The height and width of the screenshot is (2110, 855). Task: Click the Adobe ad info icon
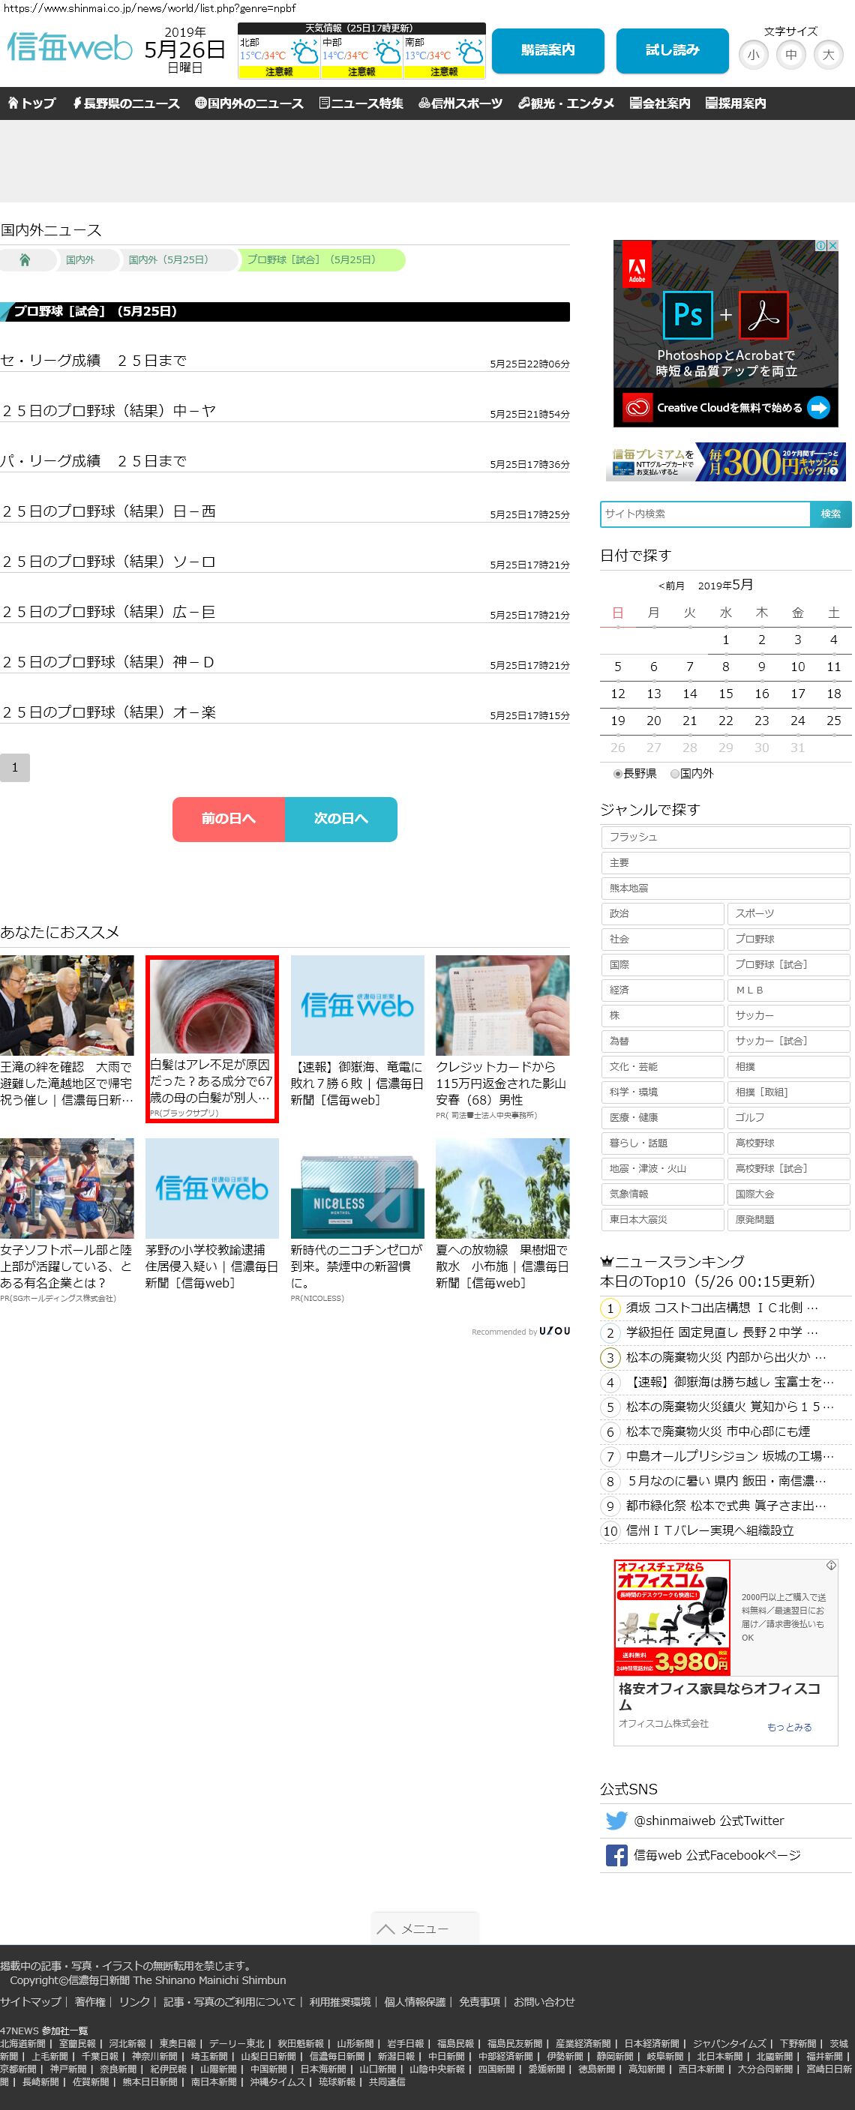point(820,246)
